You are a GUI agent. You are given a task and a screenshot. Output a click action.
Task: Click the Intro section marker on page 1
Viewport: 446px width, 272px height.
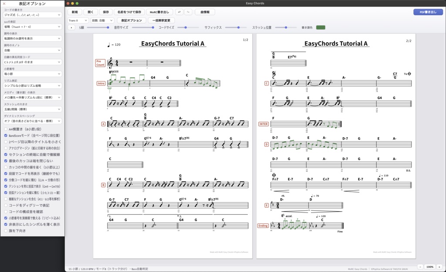pyautogui.click(x=101, y=83)
